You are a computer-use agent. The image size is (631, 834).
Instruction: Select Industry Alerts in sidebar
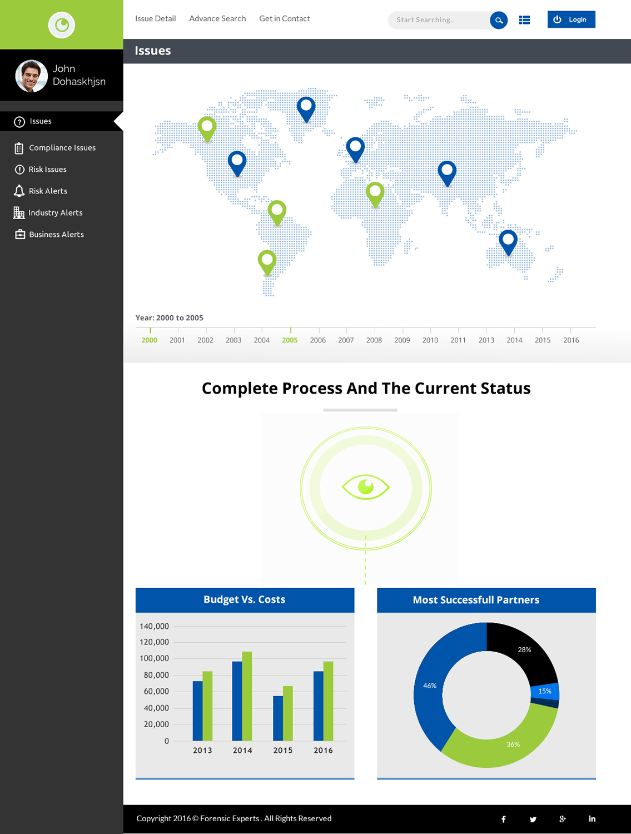pyautogui.click(x=55, y=213)
